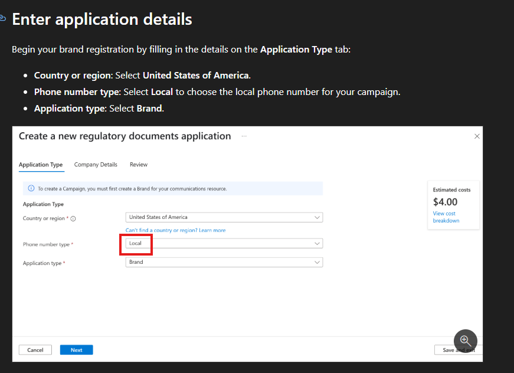Click the Application Type section heading above the fields
The width and height of the screenshot is (514, 373).
click(x=43, y=204)
